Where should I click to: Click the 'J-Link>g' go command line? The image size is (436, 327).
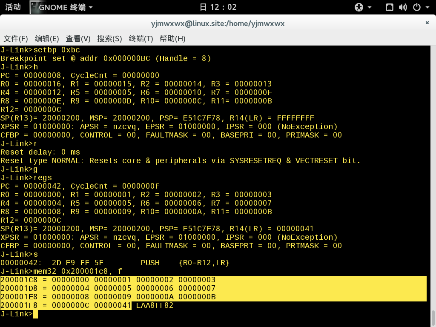tap(19, 169)
